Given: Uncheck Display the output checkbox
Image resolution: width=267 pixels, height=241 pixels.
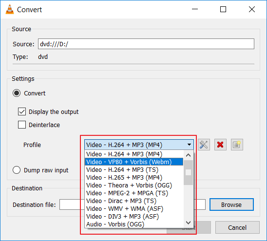Looking at the screenshot, I should pos(22,111).
